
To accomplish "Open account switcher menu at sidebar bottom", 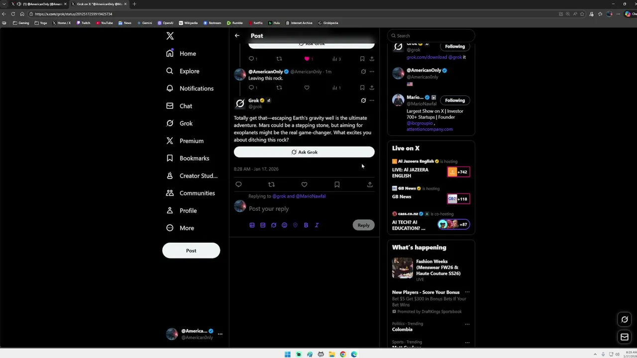I will pos(220,334).
